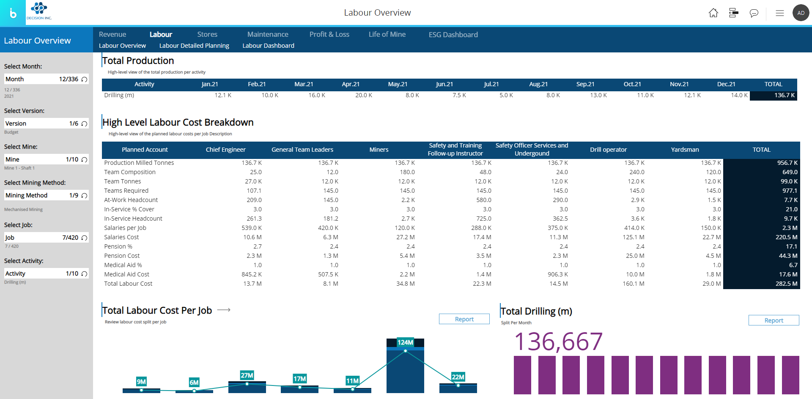
Task: Click the 136.7 K production total cell
Action: point(774,95)
